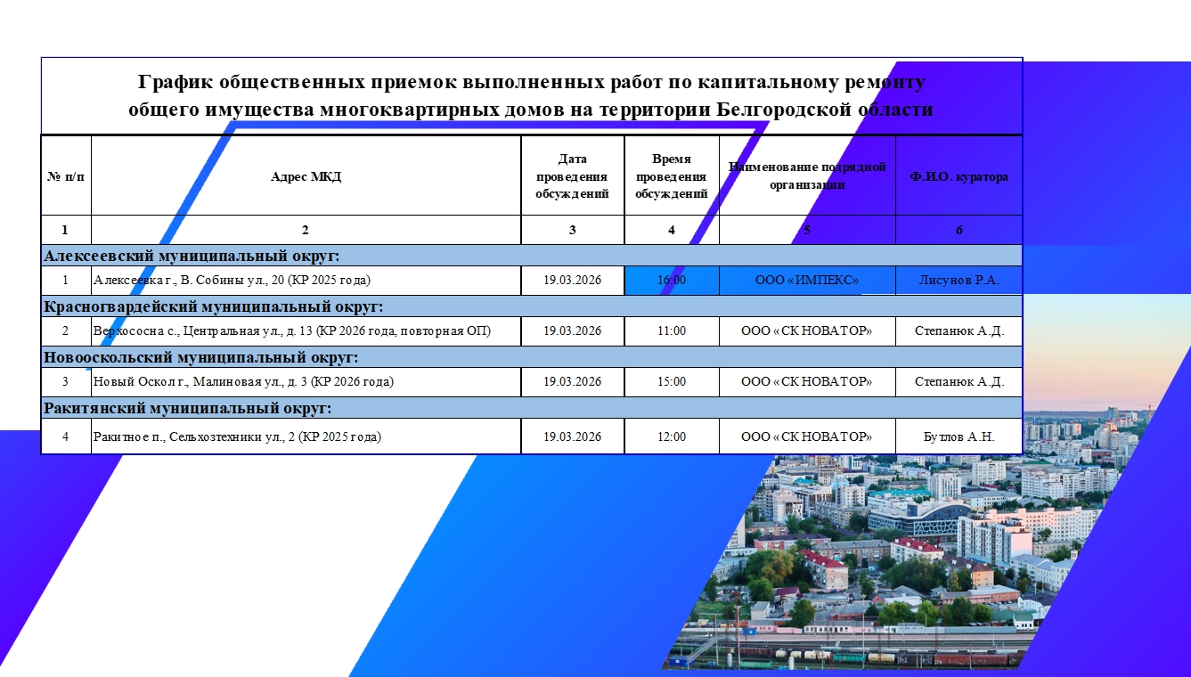Screen dimensions: 1191x677
Task: Click the date 19.03.2026 in the Ракитное row
Action: click(x=573, y=436)
